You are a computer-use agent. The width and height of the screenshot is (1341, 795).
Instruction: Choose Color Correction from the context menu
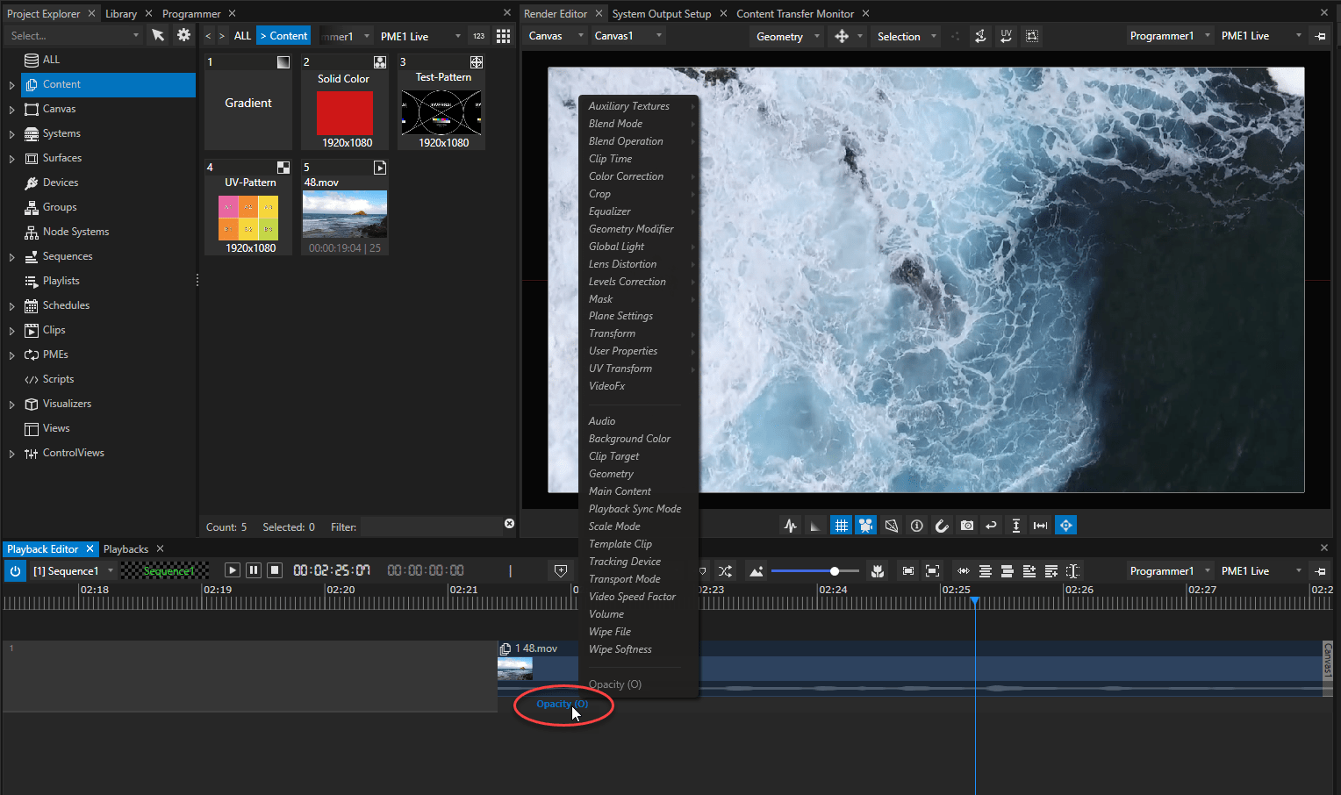point(626,175)
